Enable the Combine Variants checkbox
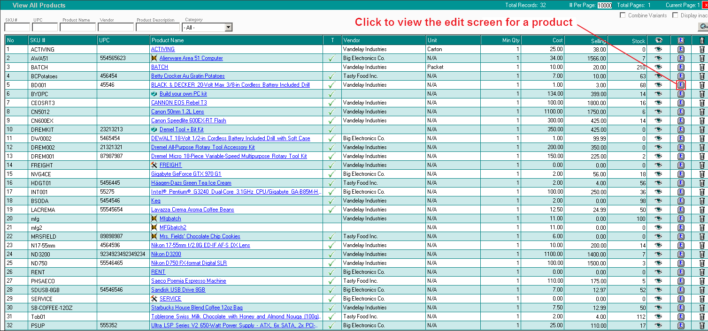Viewport: 708px width, 331px height. tap(623, 15)
